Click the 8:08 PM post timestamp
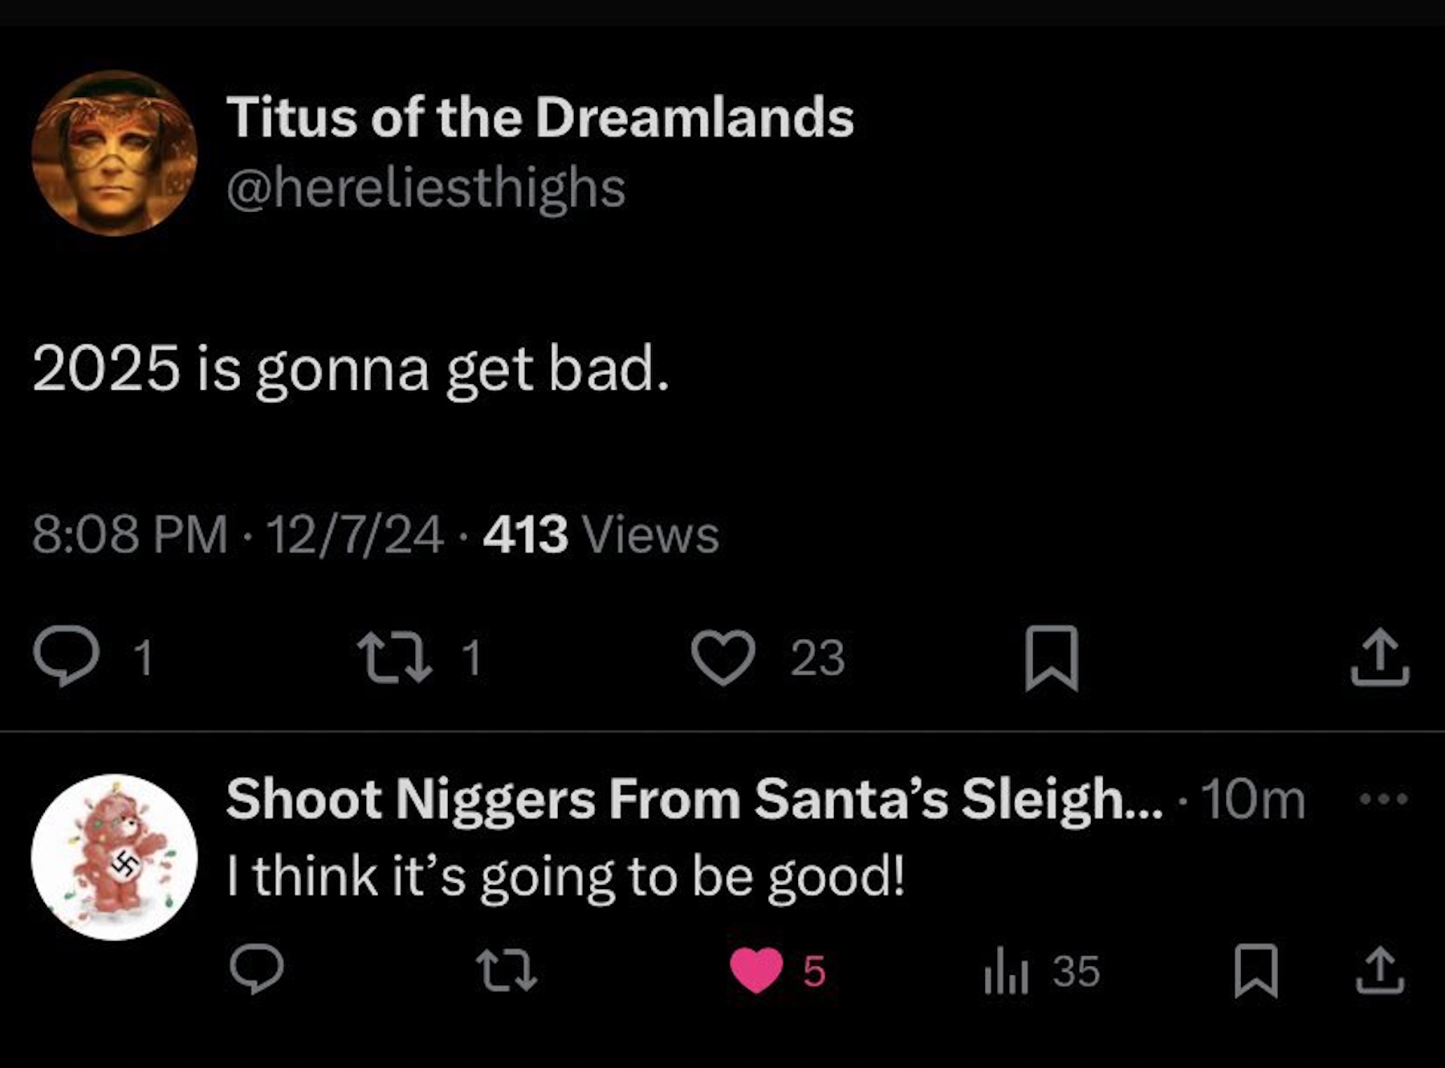Viewport: 1445px width, 1068px height. pyautogui.click(x=130, y=534)
